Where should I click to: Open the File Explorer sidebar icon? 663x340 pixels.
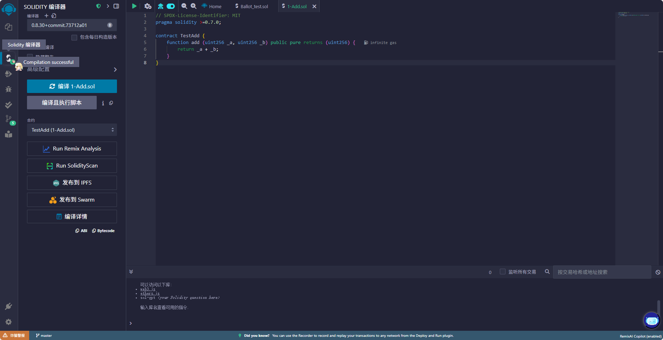(9, 27)
